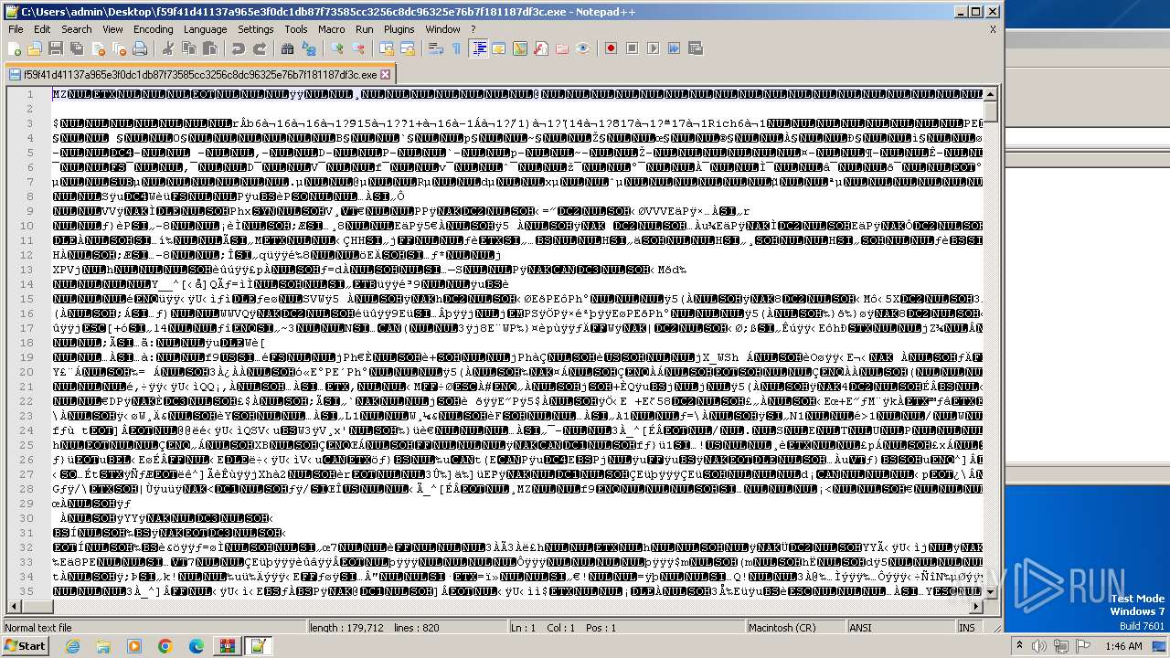Create a new document via toolbar

pos(15,48)
